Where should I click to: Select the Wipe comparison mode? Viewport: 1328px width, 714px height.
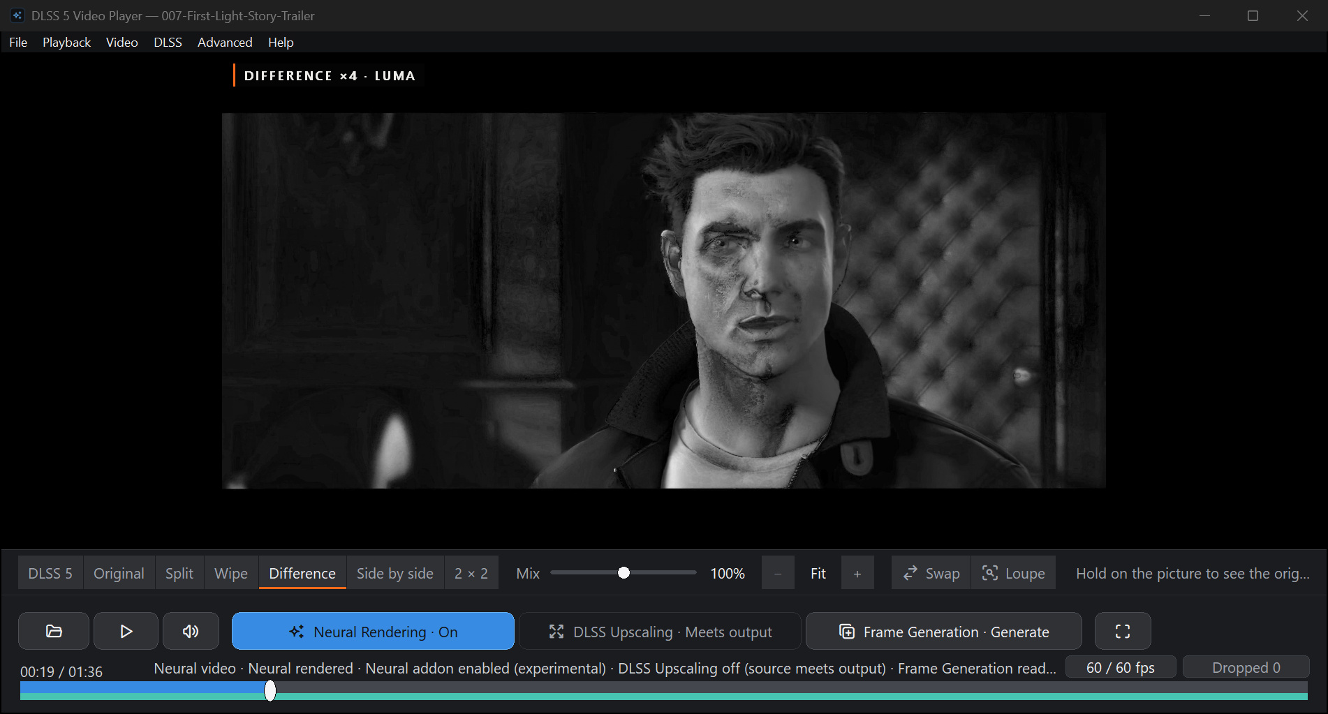231,573
